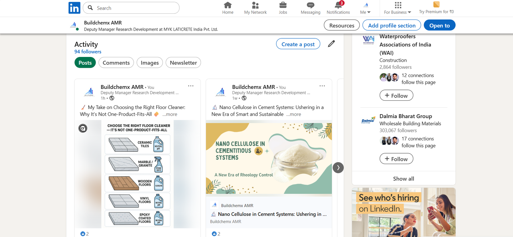Screen dimensions: 513x237
Task: Click the CR badge on floor cleaner image
Action: pos(83,128)
